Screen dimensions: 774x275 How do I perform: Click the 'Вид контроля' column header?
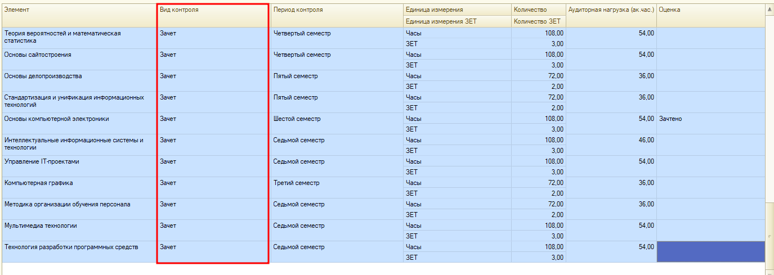[x=213, y=10]
